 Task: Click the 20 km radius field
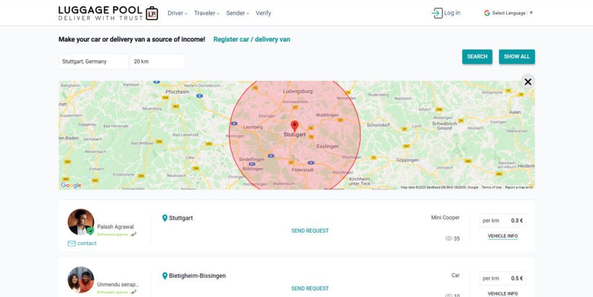[x=158, y=61]
